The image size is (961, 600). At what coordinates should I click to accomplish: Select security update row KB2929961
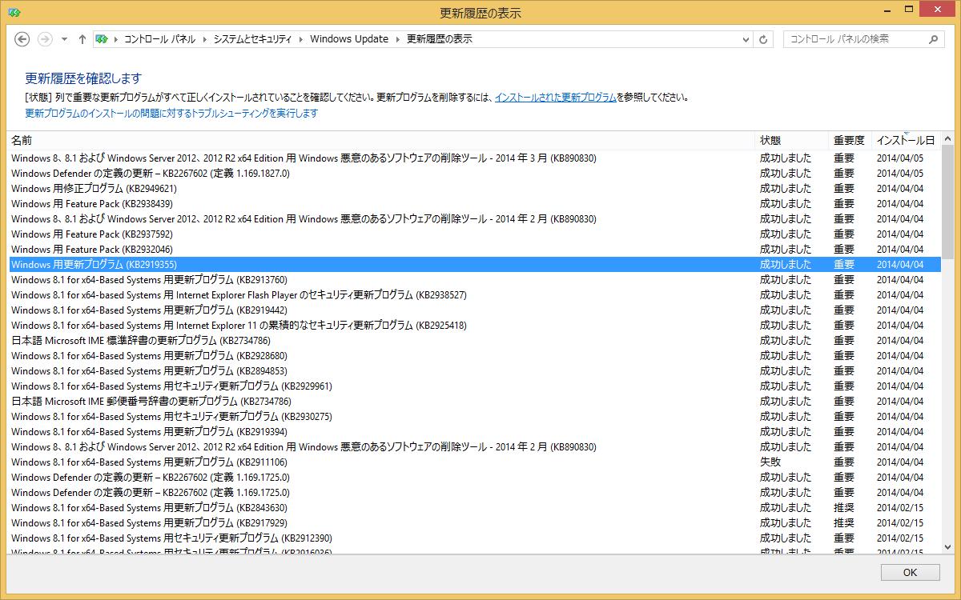tap(475, 386)
